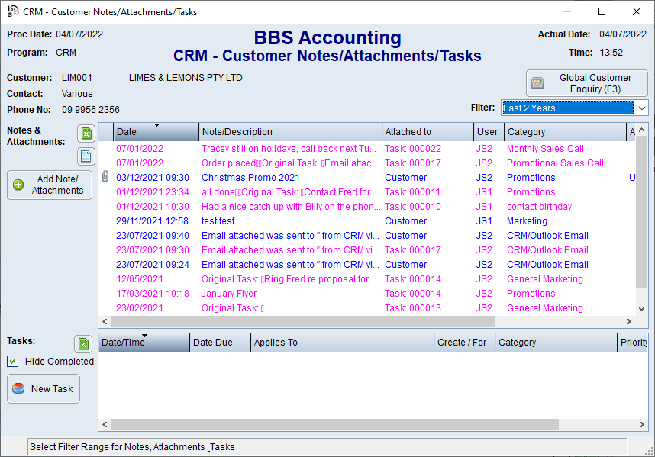Sort notes by the Date column
The image size is (655, 457).
[x=156, y=132]
